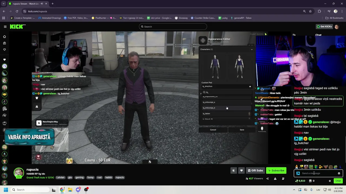Open Chrome zoom magnifier icon in address bar
Viewport: 346px width, 194px height.
coord(304,11)
